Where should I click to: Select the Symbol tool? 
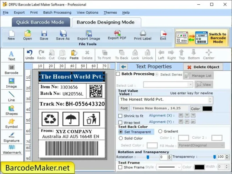11,124
